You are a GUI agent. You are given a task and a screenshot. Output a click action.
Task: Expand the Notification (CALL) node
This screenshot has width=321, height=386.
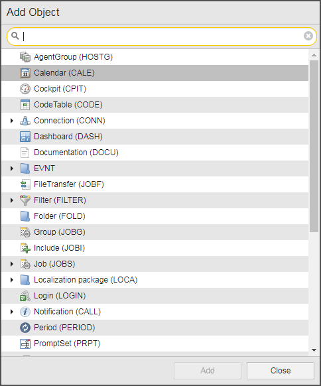click(x=11, y=312)
